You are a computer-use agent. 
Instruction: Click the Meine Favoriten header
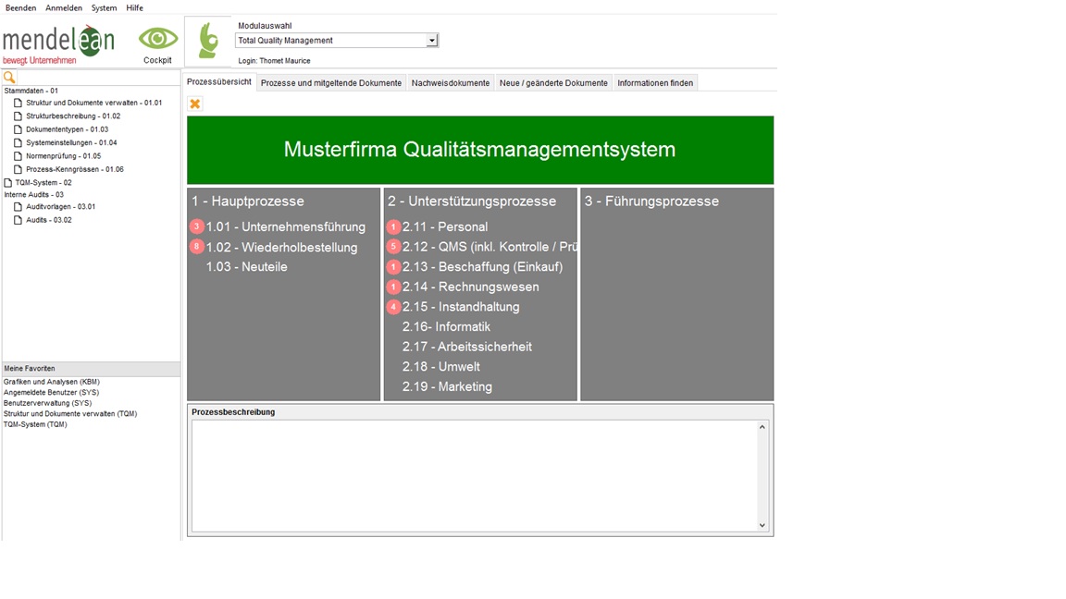tap(91, 369)
